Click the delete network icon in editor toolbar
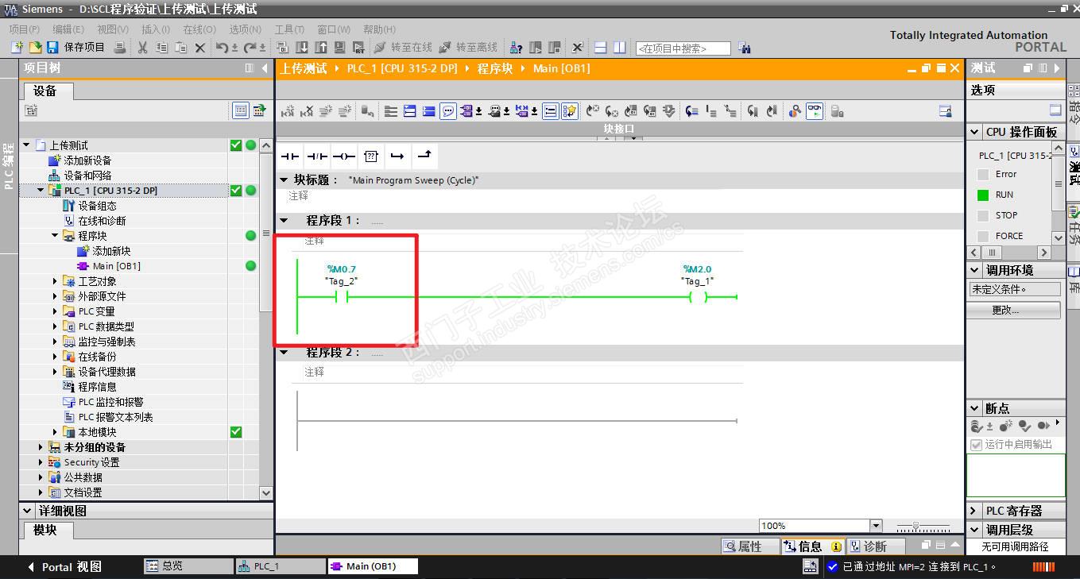 point(307,111)
